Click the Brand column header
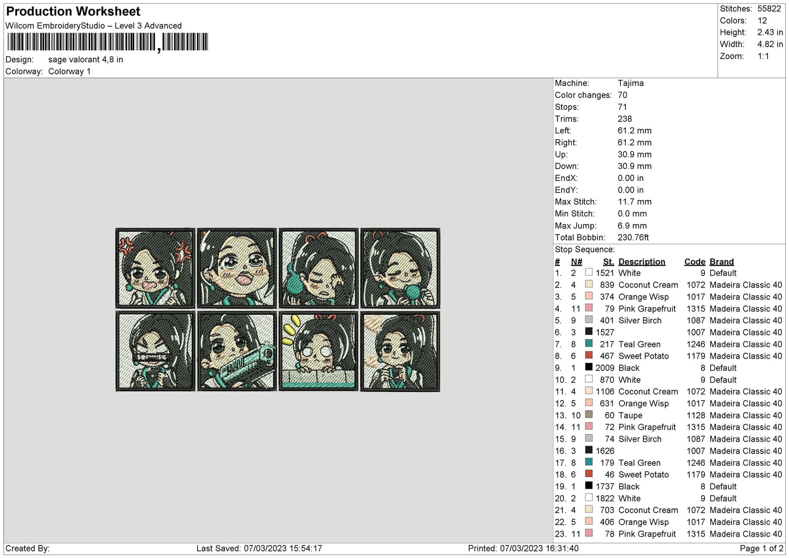Viewport: 789px width, 558px height. click(721, 262)
